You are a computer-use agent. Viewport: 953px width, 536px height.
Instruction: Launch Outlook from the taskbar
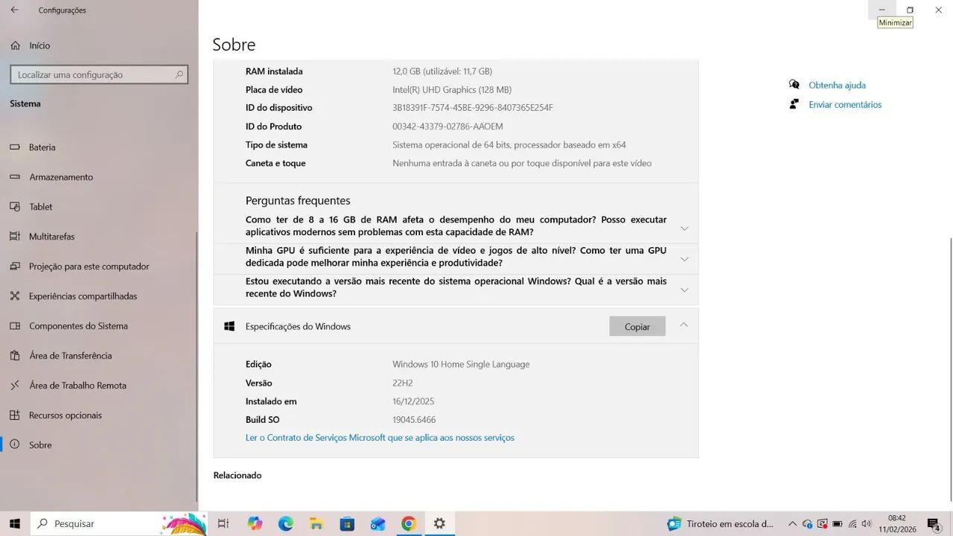(377, 523)
